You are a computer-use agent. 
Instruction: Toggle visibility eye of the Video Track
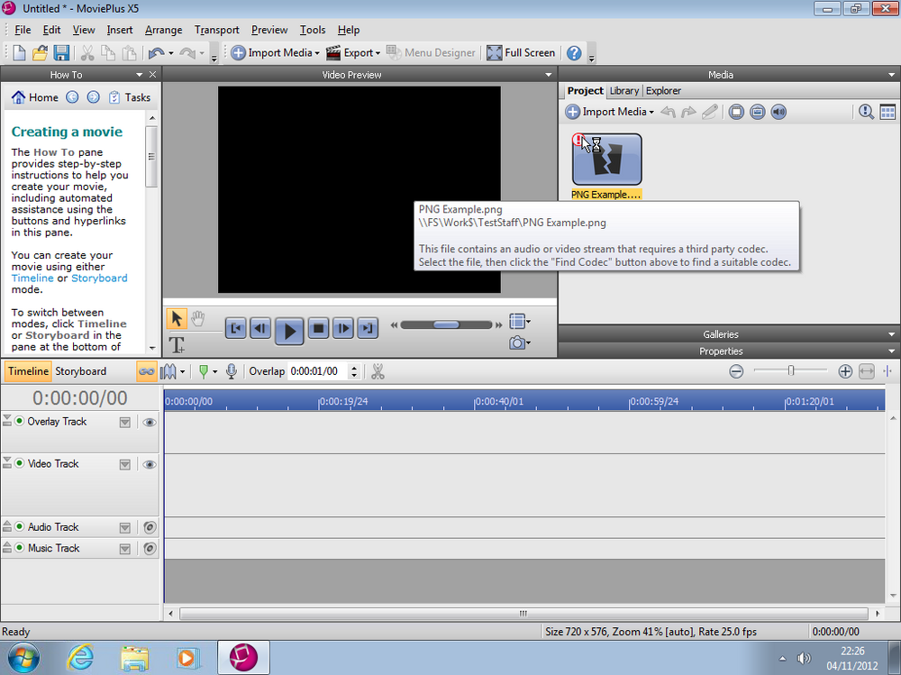pos(150,464)
